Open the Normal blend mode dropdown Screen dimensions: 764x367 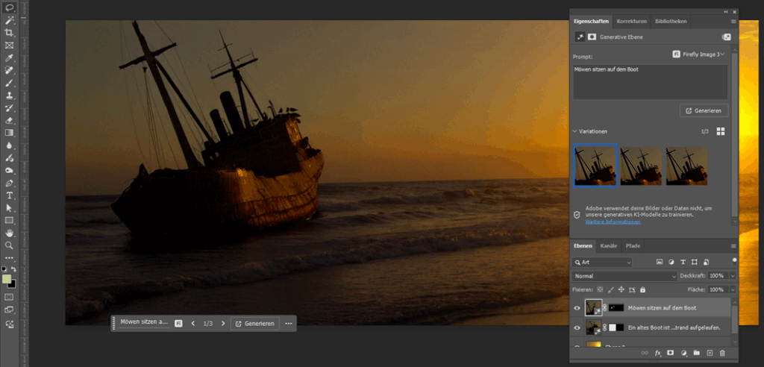[624, 276]
